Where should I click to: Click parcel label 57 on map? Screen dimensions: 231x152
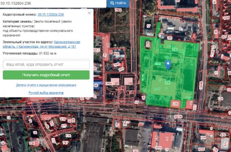(x=149, y=26)
